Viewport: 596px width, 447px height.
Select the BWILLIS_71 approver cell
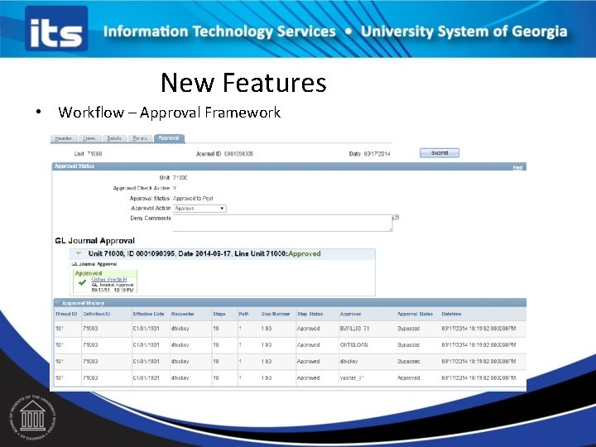[x=354, y=329]
